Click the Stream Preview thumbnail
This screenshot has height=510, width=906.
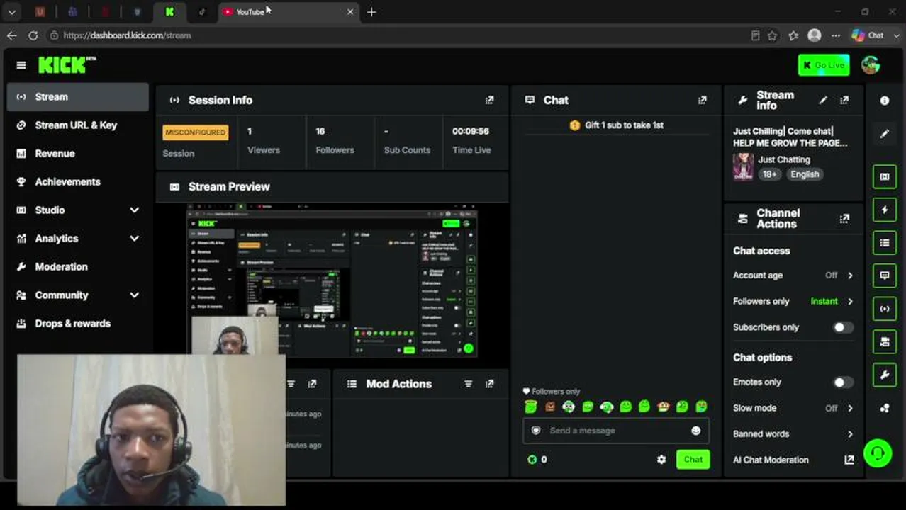click(x=332, y=281)
